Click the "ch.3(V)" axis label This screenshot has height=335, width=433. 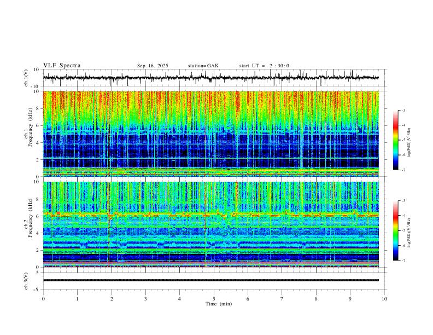(26, 281)
